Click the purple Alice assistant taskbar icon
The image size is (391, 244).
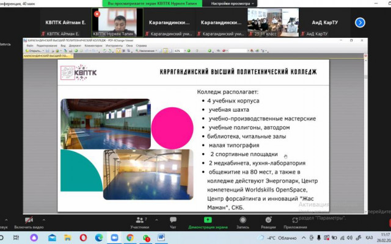coord(34,238)
